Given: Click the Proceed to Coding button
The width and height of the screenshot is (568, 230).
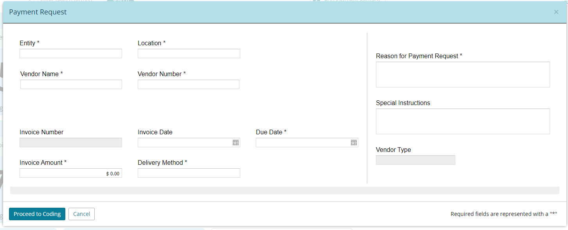Looking at the screenshot, I should coord(37,214).
